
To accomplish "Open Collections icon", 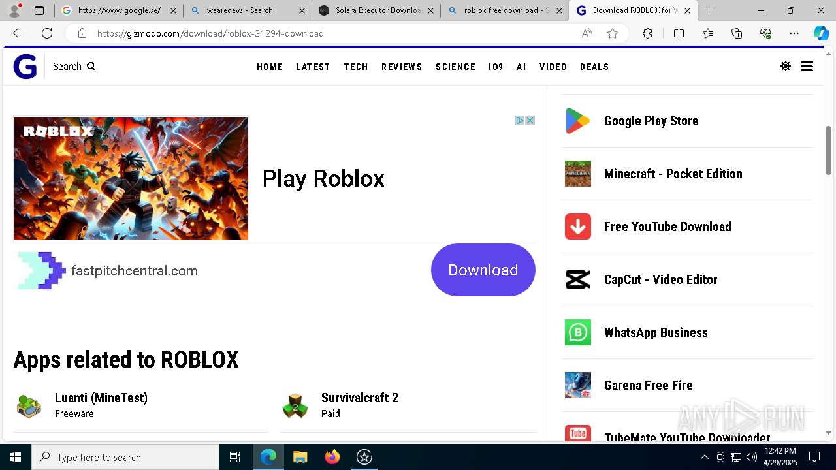I will coord(737,33).
